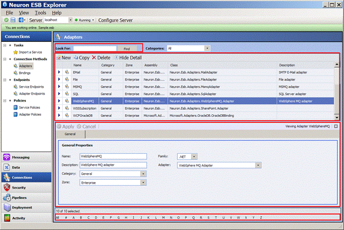Click Hide Detail in the adapter toolbar
344x230 pixels.
[x=128, y=58]
